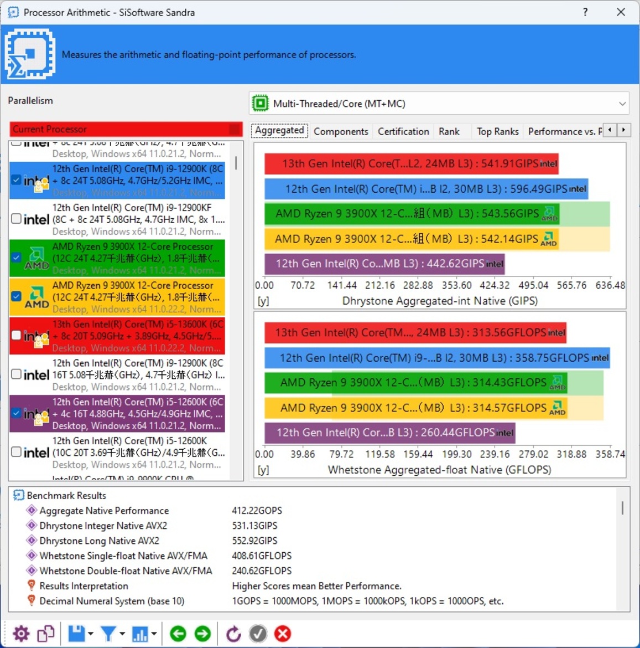Open the Top Ranks tab
The width and height of the screenshot is (640, 648).
pyautogui.click(x=497, y=131)
